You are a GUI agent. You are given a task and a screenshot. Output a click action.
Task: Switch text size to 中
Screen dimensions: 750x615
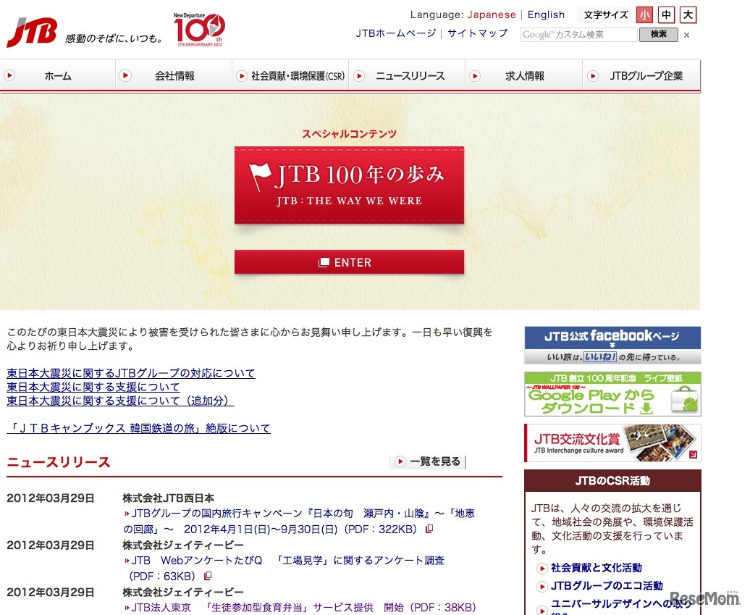click(x=665, y=14)
